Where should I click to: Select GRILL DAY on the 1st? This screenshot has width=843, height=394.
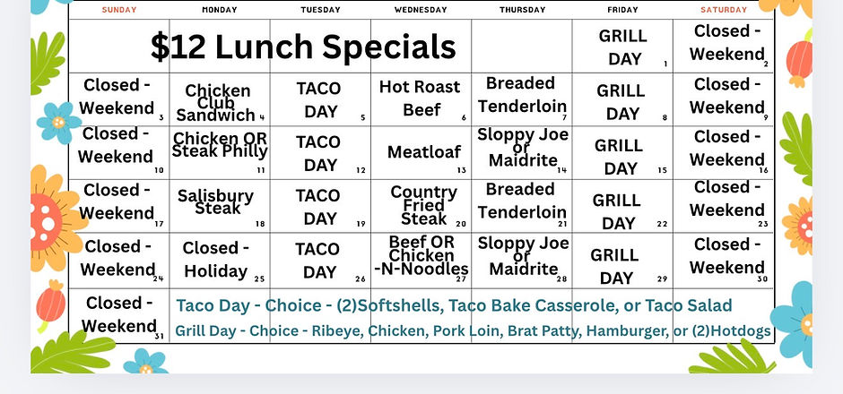[x=622, y=47]
